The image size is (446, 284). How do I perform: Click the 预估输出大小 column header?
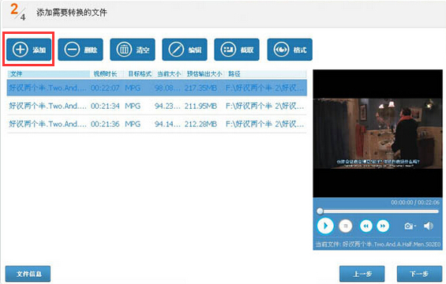(x=204, y=74)
